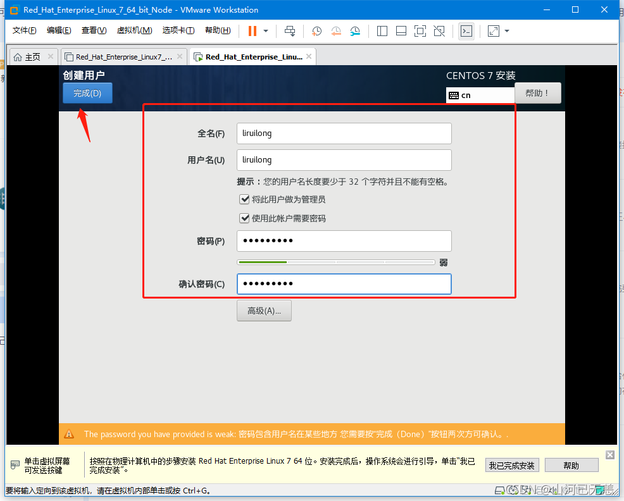The width and height of the screenshot is (624, 501).
Task: Click the home icon on 主页 tab
Action: pyautogui.click(x=18, y=58)
